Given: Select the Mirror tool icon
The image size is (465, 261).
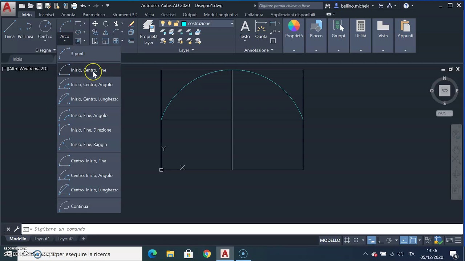Looking at the screenshot, I should (x=106, y=32).
